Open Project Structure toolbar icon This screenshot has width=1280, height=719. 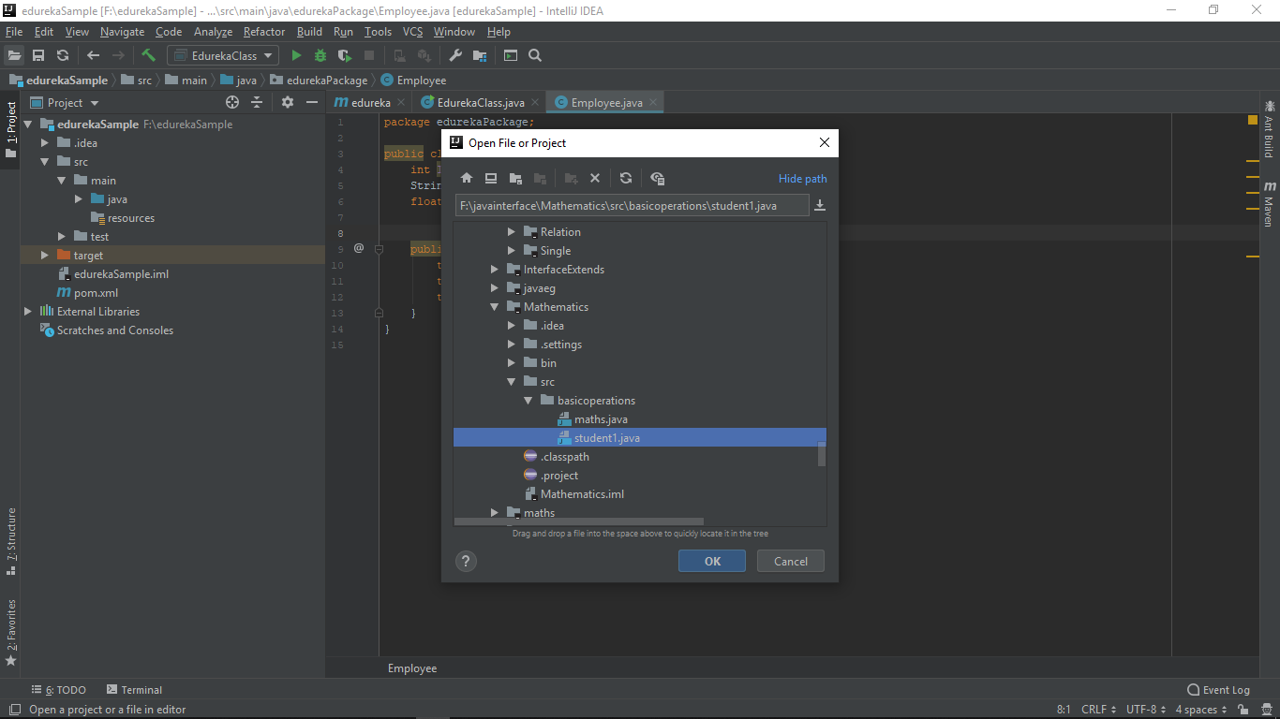pos(480,55)
